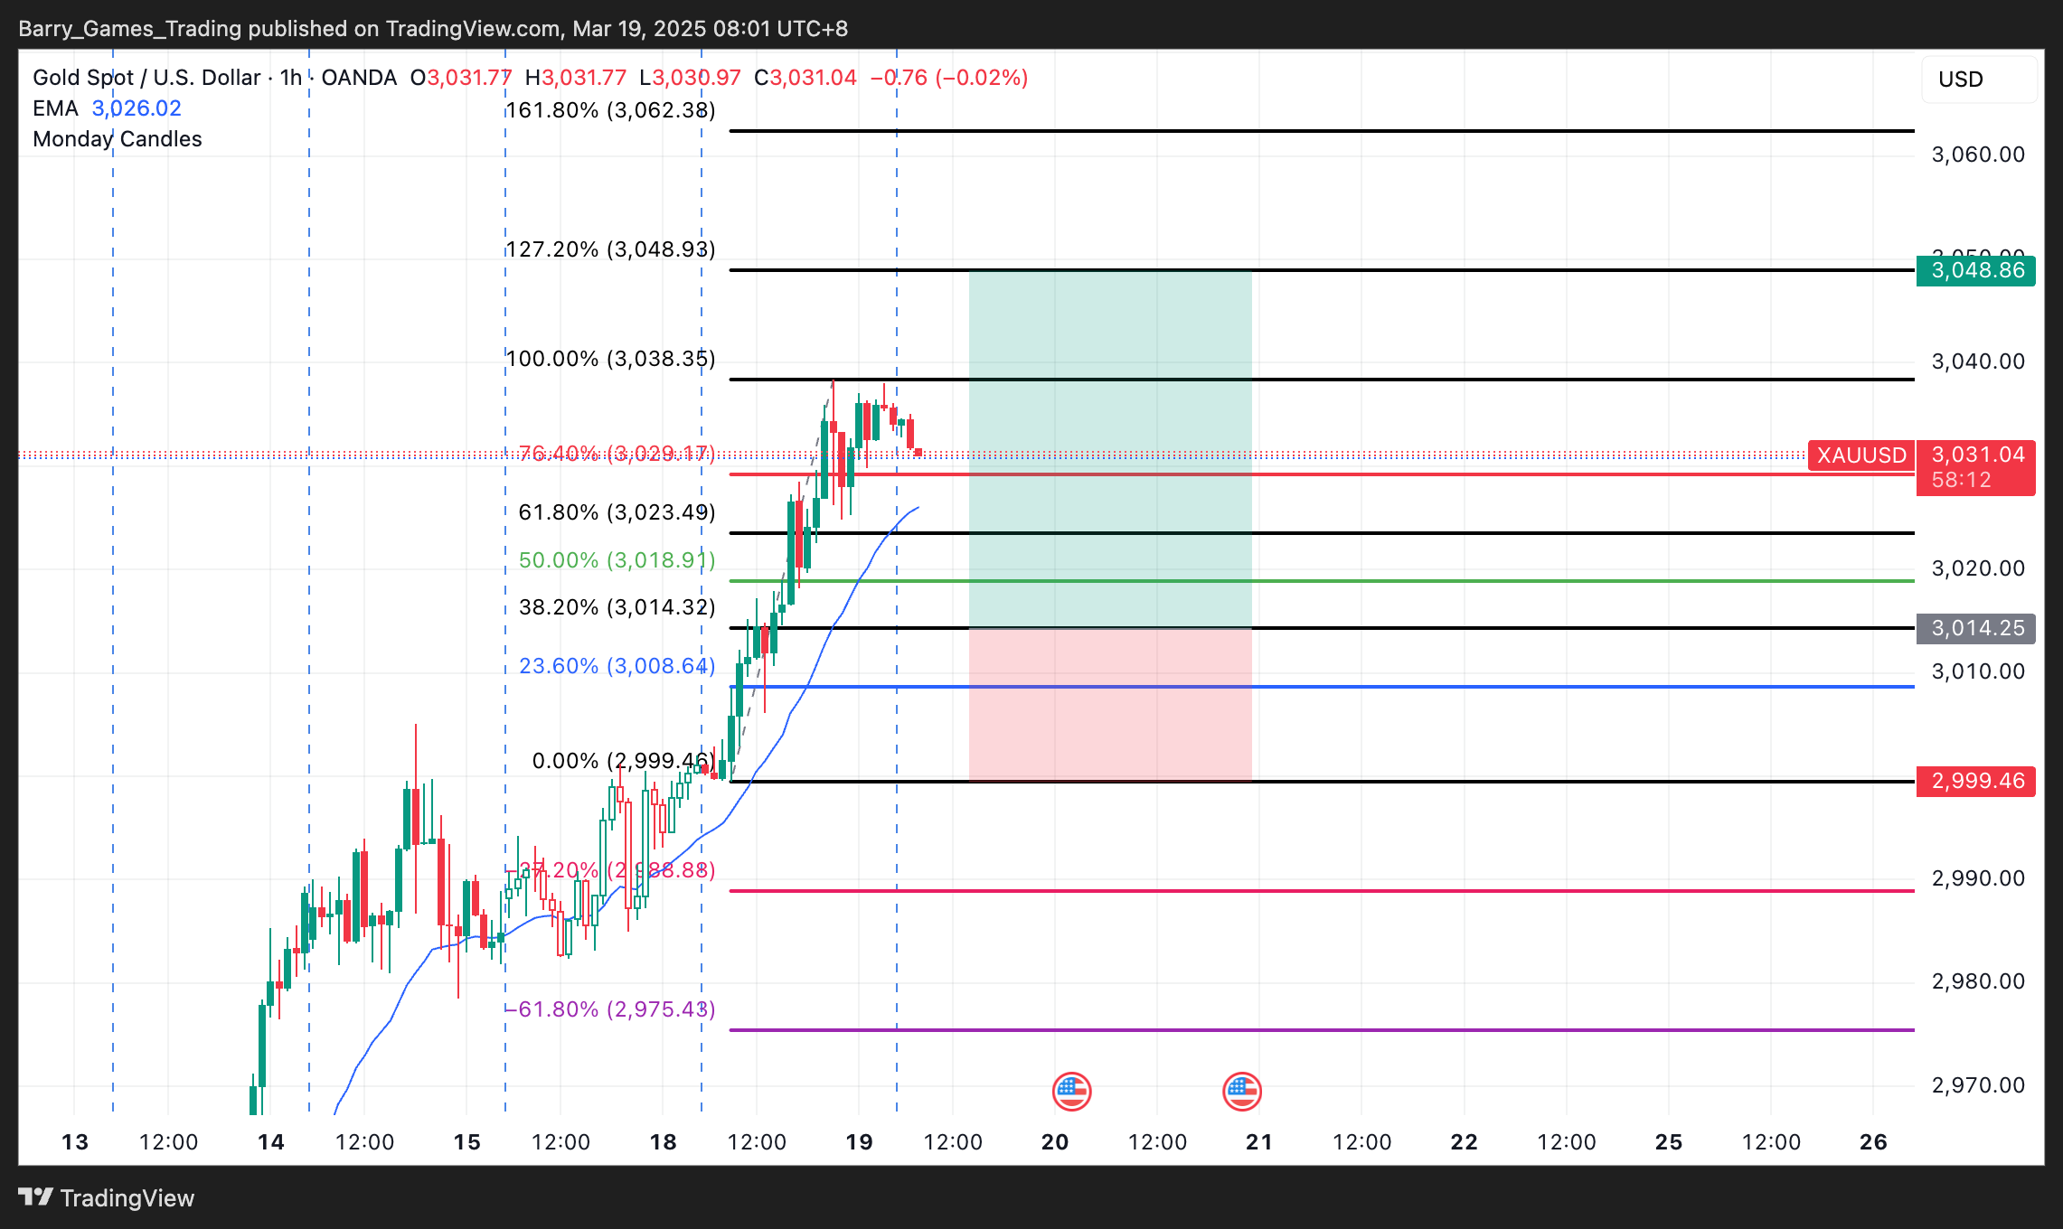This screenshot has height=1229, width=2063.
Task: Click the US economic event flag near 21
Action: point(1241,1092)
